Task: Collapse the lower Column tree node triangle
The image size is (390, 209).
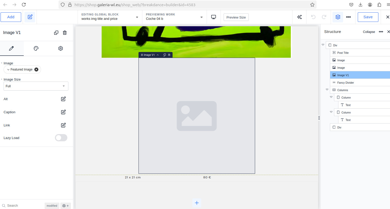Action: tap(331, 112)
